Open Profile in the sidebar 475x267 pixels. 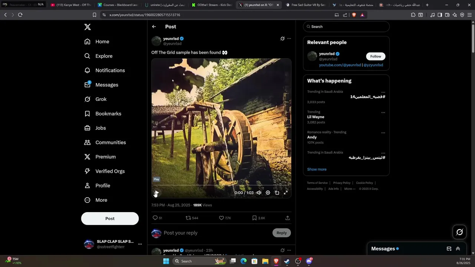tap(97, 186)
